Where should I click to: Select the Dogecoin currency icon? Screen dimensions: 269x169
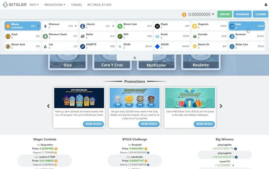[x=194, y=26]
